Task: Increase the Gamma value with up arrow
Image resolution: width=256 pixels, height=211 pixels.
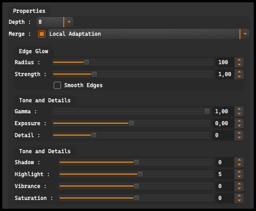Action: pyautogui.click(x=239, y=109)
